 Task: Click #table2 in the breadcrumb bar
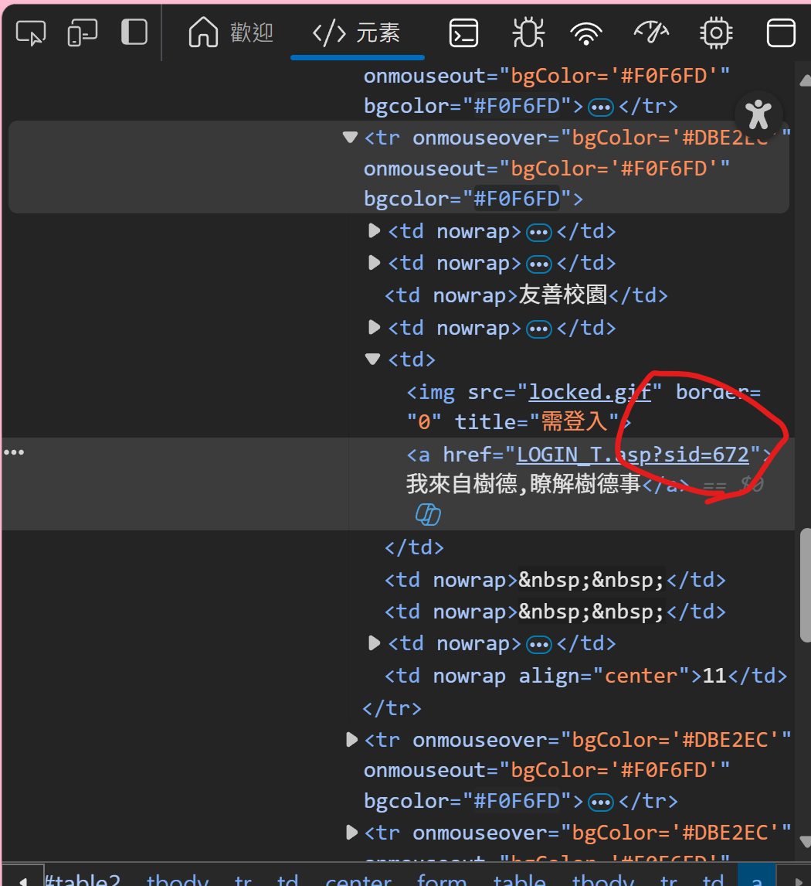83,879
